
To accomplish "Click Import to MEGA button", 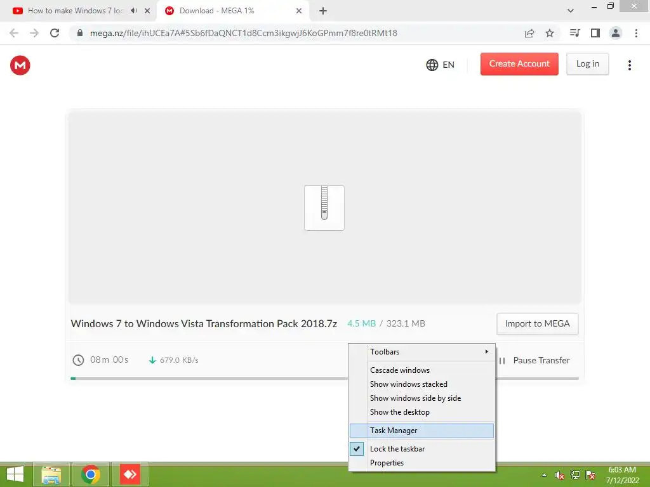I will click(537, 324).
